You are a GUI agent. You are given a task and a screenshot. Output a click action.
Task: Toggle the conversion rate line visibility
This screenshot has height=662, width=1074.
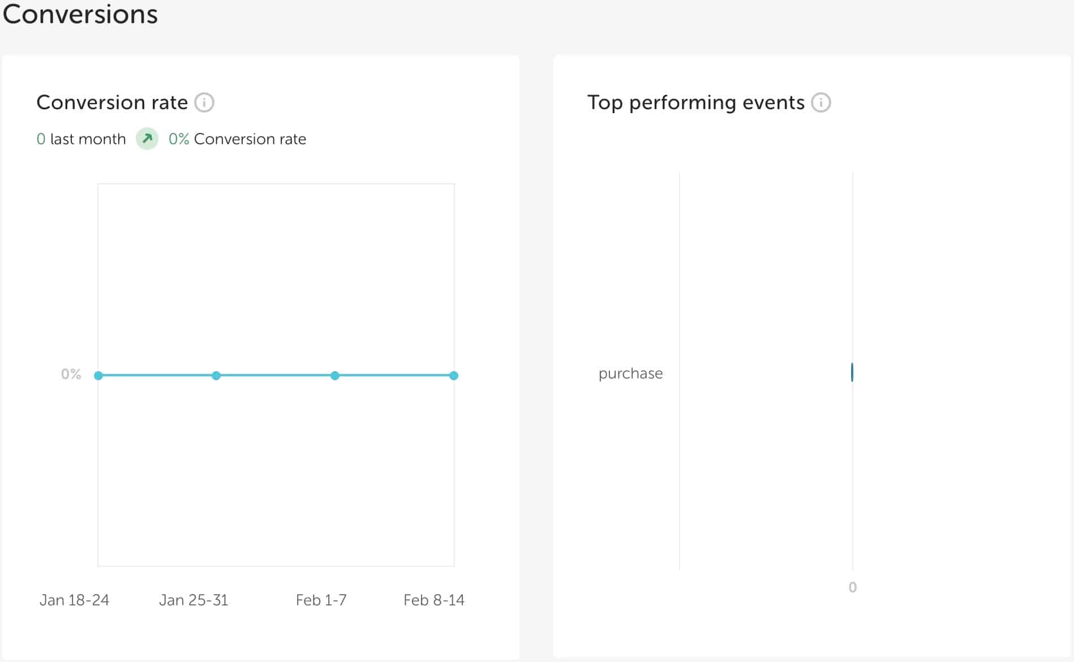point(276,375)
